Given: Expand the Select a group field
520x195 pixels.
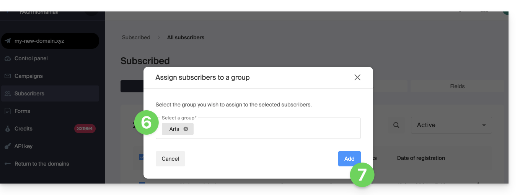Looking at the screenshot, I should [x=275, y=129].
